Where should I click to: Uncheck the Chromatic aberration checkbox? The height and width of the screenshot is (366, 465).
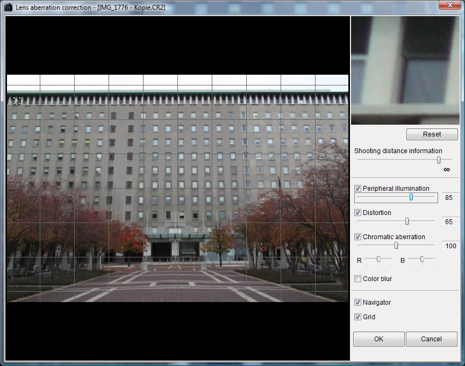pos(358,237)
